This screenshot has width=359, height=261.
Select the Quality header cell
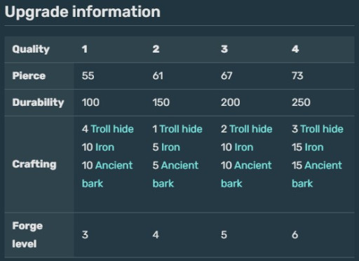(x=31, y=49)
